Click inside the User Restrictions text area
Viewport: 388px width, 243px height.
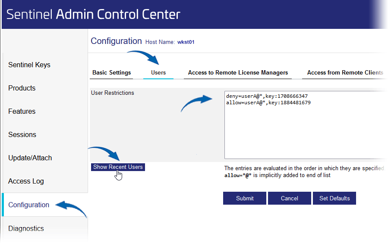click(306, 125)
